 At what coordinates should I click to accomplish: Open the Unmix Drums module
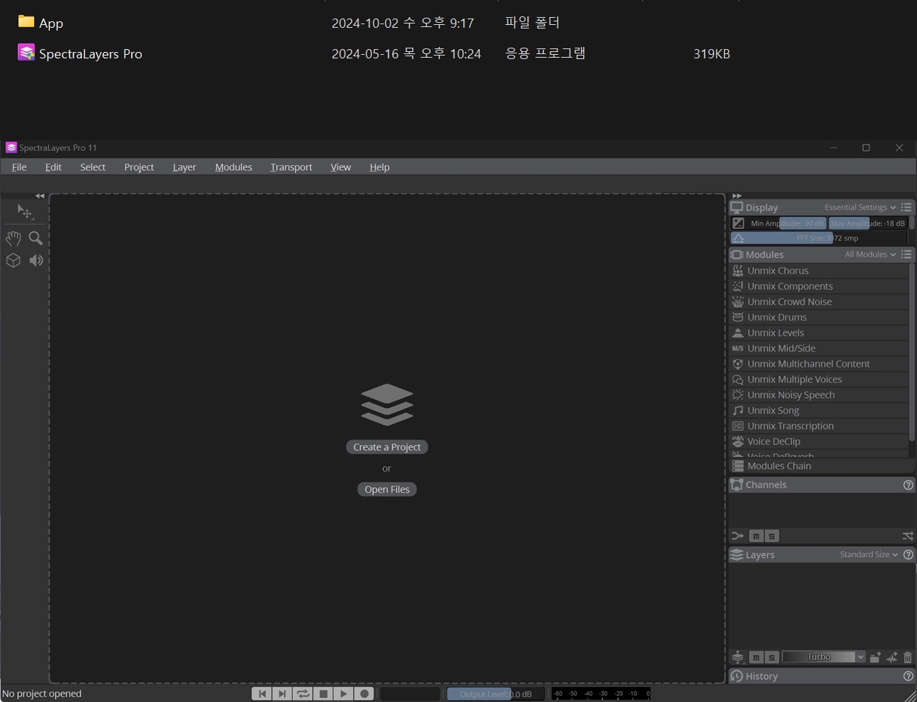pyautogui.click(x=819, y=318)
